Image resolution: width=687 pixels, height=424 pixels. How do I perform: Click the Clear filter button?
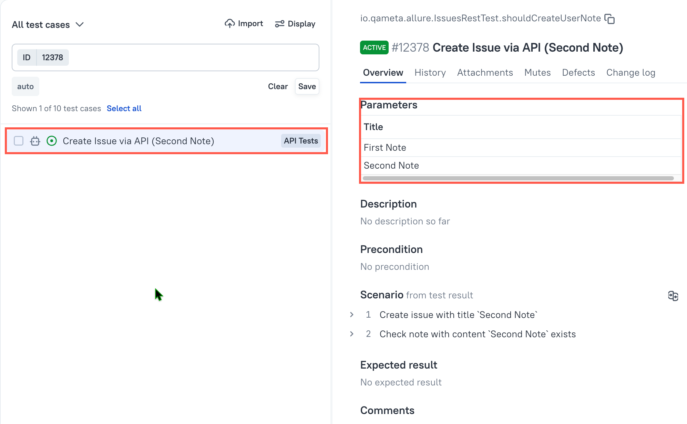pyautogui.click(x=278, y=86)
